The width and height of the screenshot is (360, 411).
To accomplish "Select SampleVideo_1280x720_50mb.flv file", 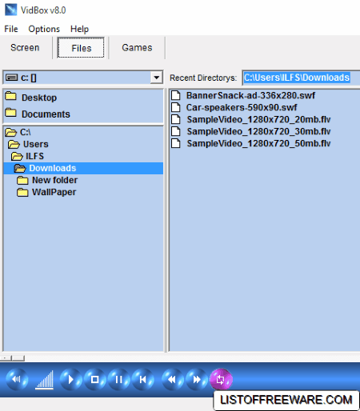I will tap(258, 143).
